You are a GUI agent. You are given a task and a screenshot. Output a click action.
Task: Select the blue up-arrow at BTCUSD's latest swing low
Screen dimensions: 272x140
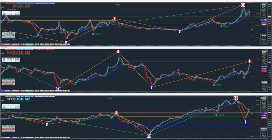click(x=245, y=122)
